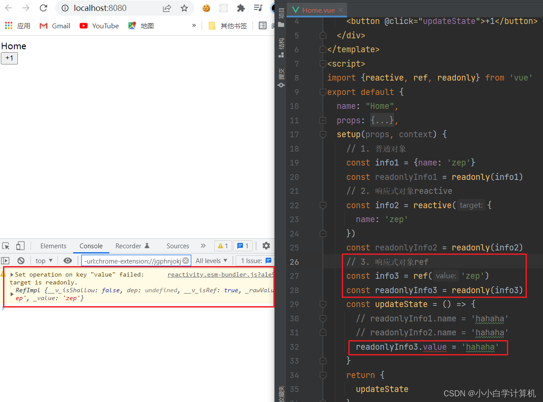Click the commented readonlyInfo1.name line 30

(x=432, y=319)
